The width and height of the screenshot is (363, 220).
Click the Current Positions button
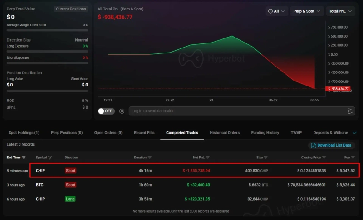pyautogui.click(x=71, y=9)
